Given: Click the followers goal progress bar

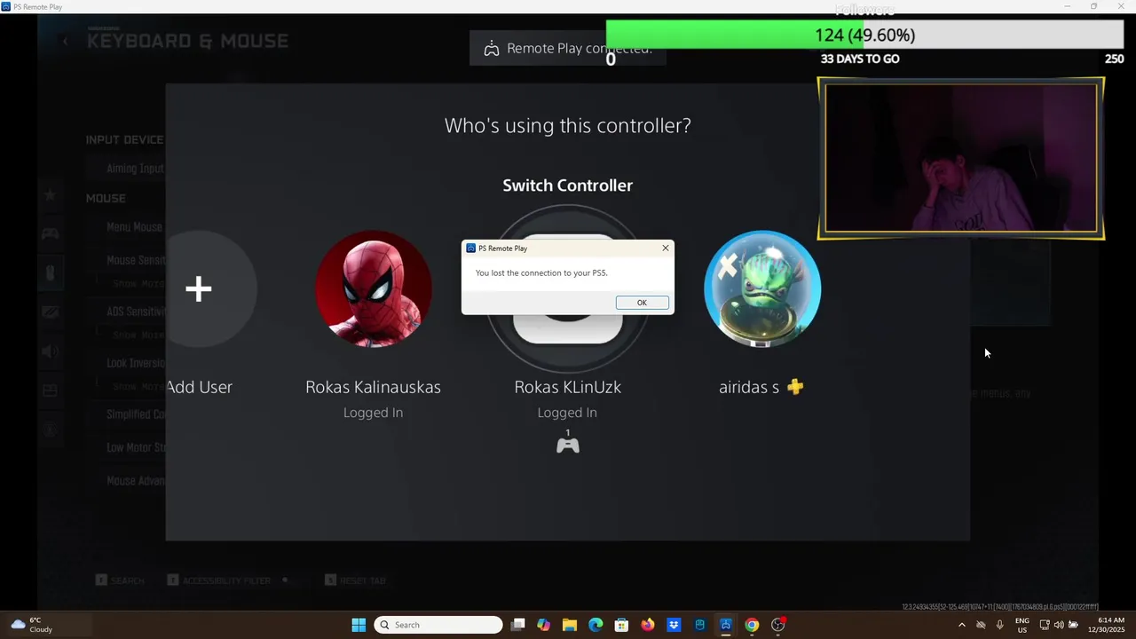Looking at the screenshot, I should coord(864,35).
